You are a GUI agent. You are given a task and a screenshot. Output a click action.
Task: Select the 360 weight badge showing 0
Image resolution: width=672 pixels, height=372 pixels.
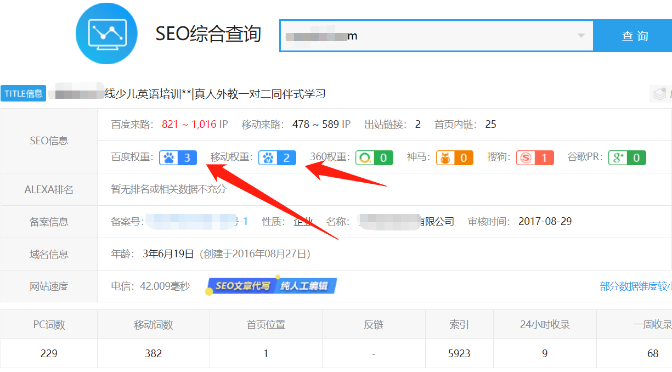[375, 157]
